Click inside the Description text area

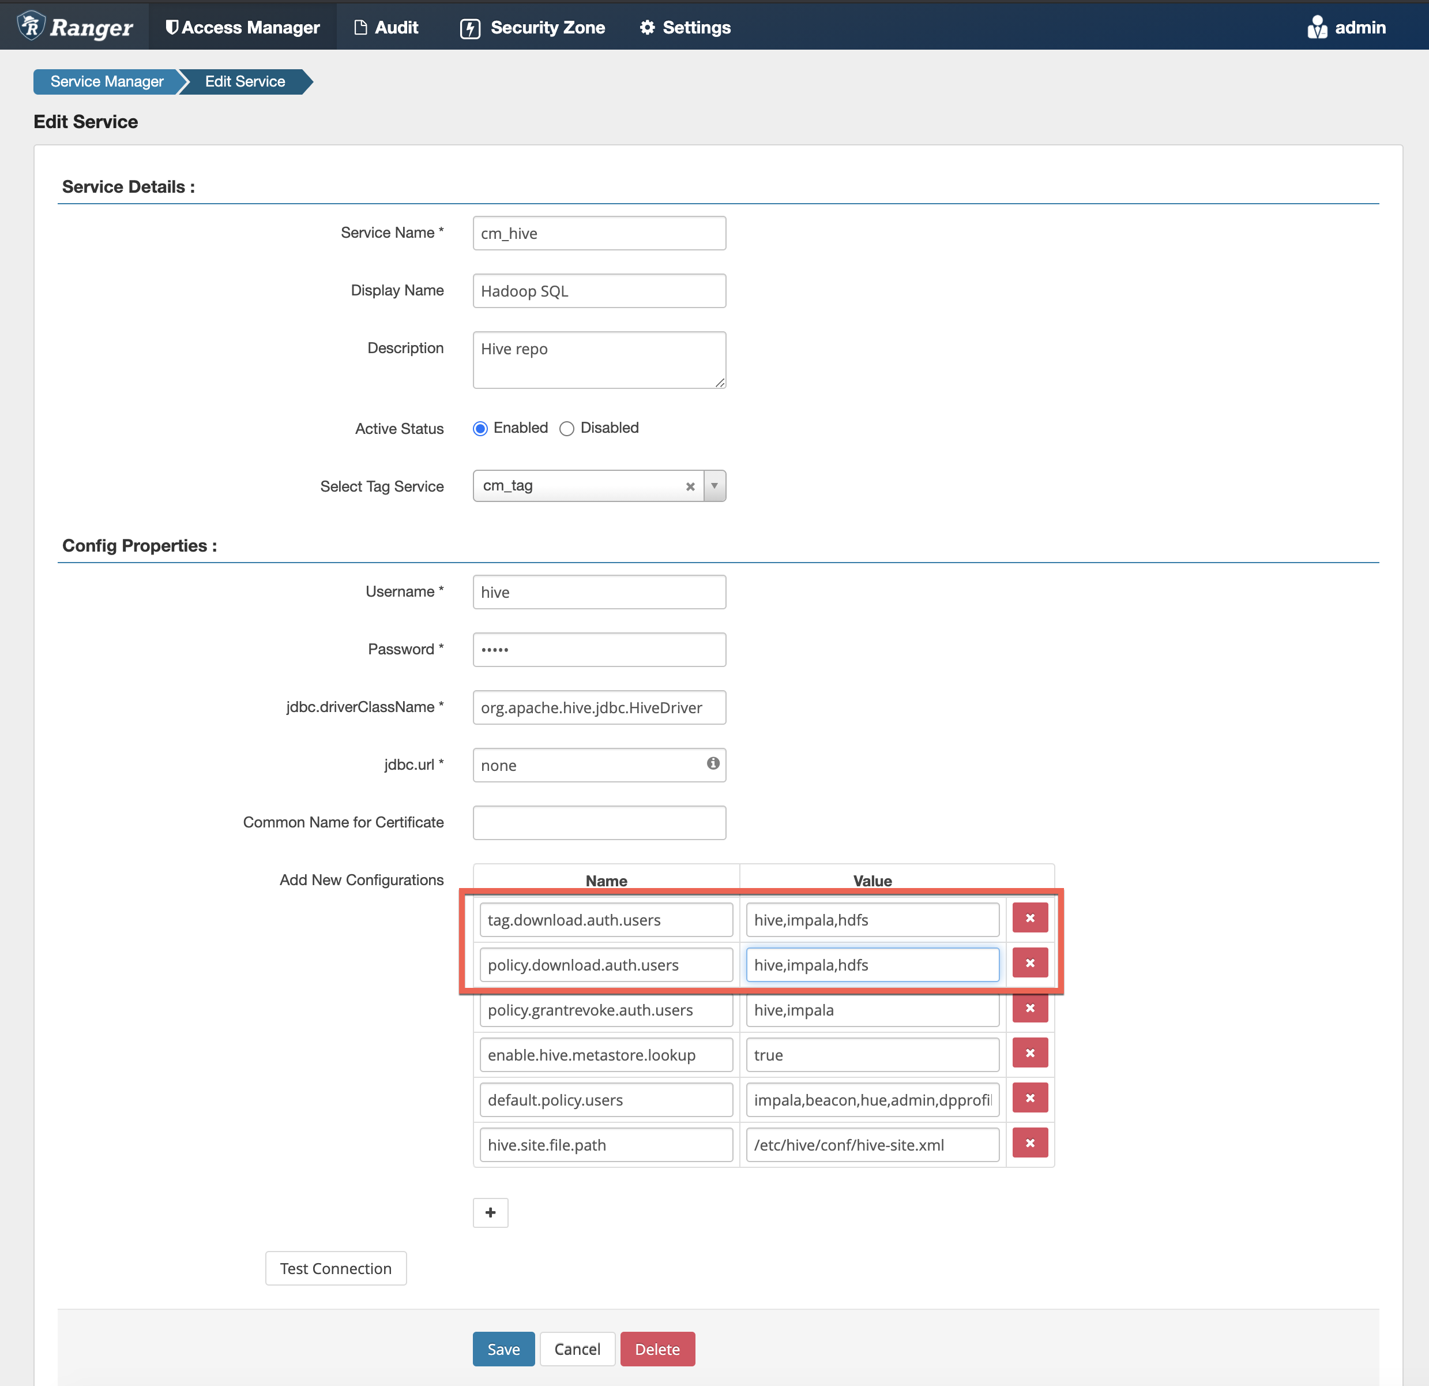coord(598,359)
